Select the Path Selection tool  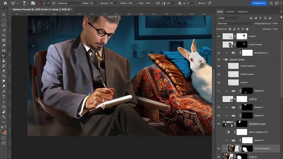(x=4, y=102)
